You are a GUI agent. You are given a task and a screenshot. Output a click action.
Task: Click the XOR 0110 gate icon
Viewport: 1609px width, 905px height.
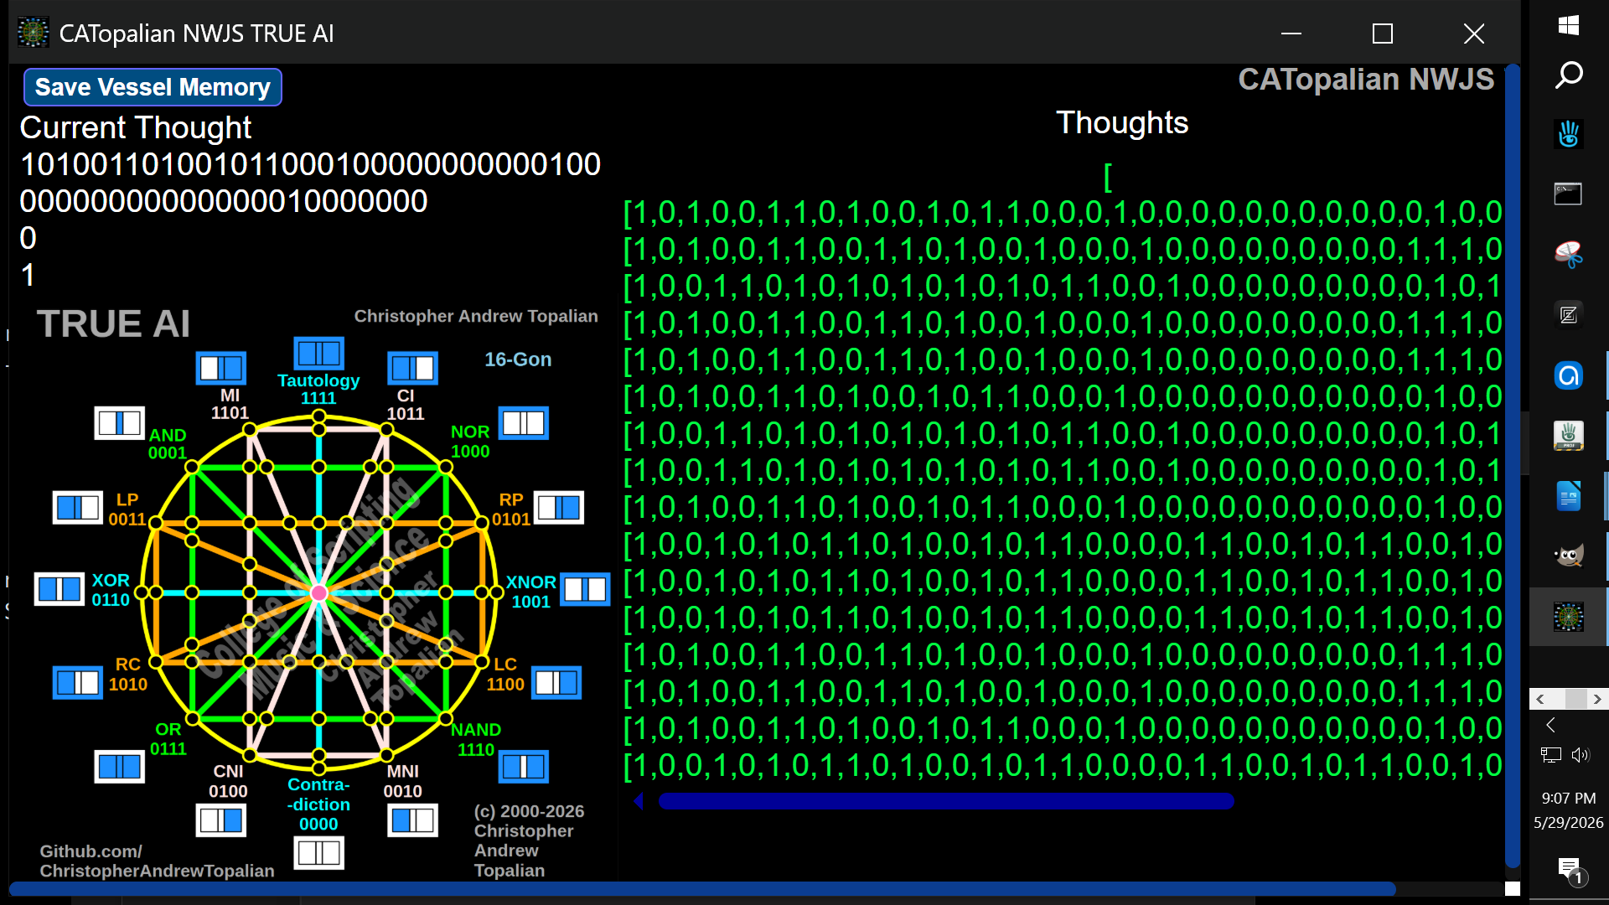59,589
